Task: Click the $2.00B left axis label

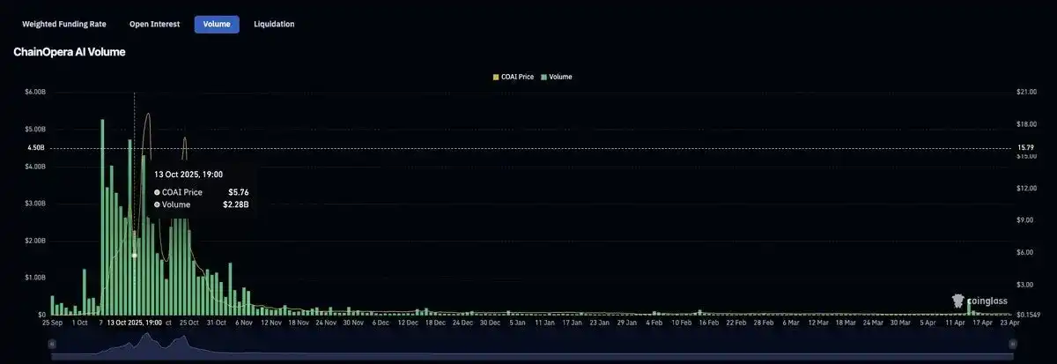Action: coord(34,241)
